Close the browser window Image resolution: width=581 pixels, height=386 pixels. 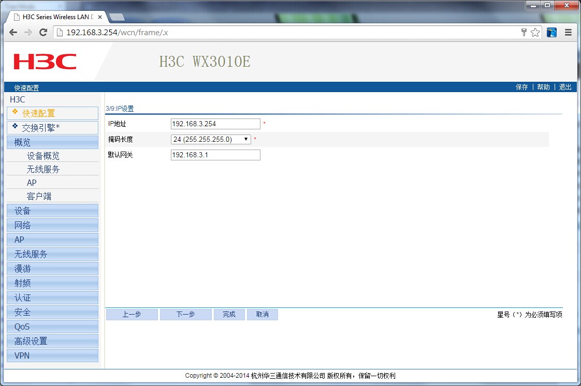pyautogui.click(x=567, y=5)
